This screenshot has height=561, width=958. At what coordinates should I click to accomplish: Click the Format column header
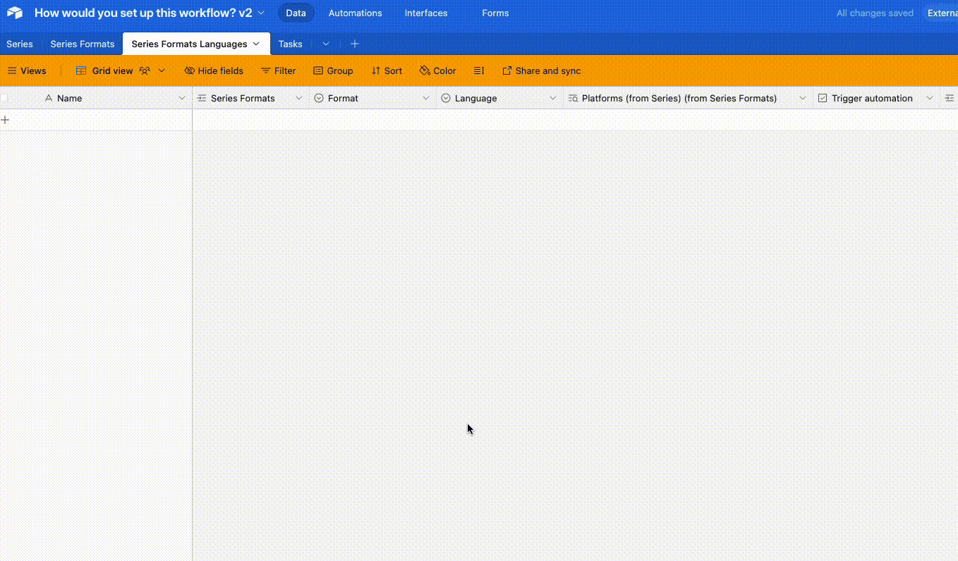coord(372,98)
